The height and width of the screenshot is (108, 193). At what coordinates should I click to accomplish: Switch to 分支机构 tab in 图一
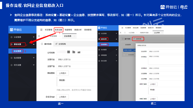(x=60, y=44)
